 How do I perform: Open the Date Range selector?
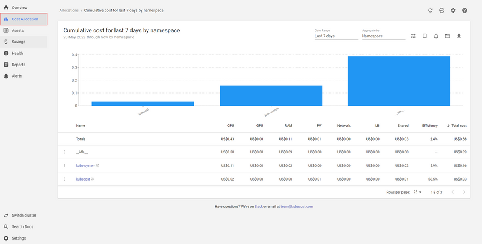(x=336, y=36)
